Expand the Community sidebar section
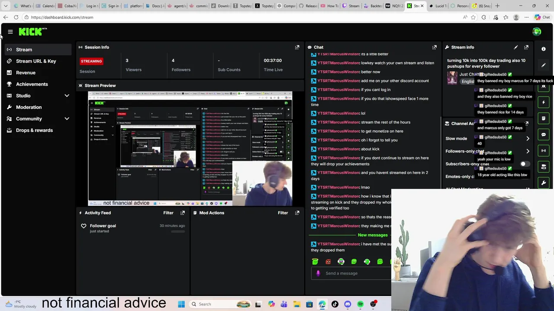554x311 pixels. (x=67, y=119)
